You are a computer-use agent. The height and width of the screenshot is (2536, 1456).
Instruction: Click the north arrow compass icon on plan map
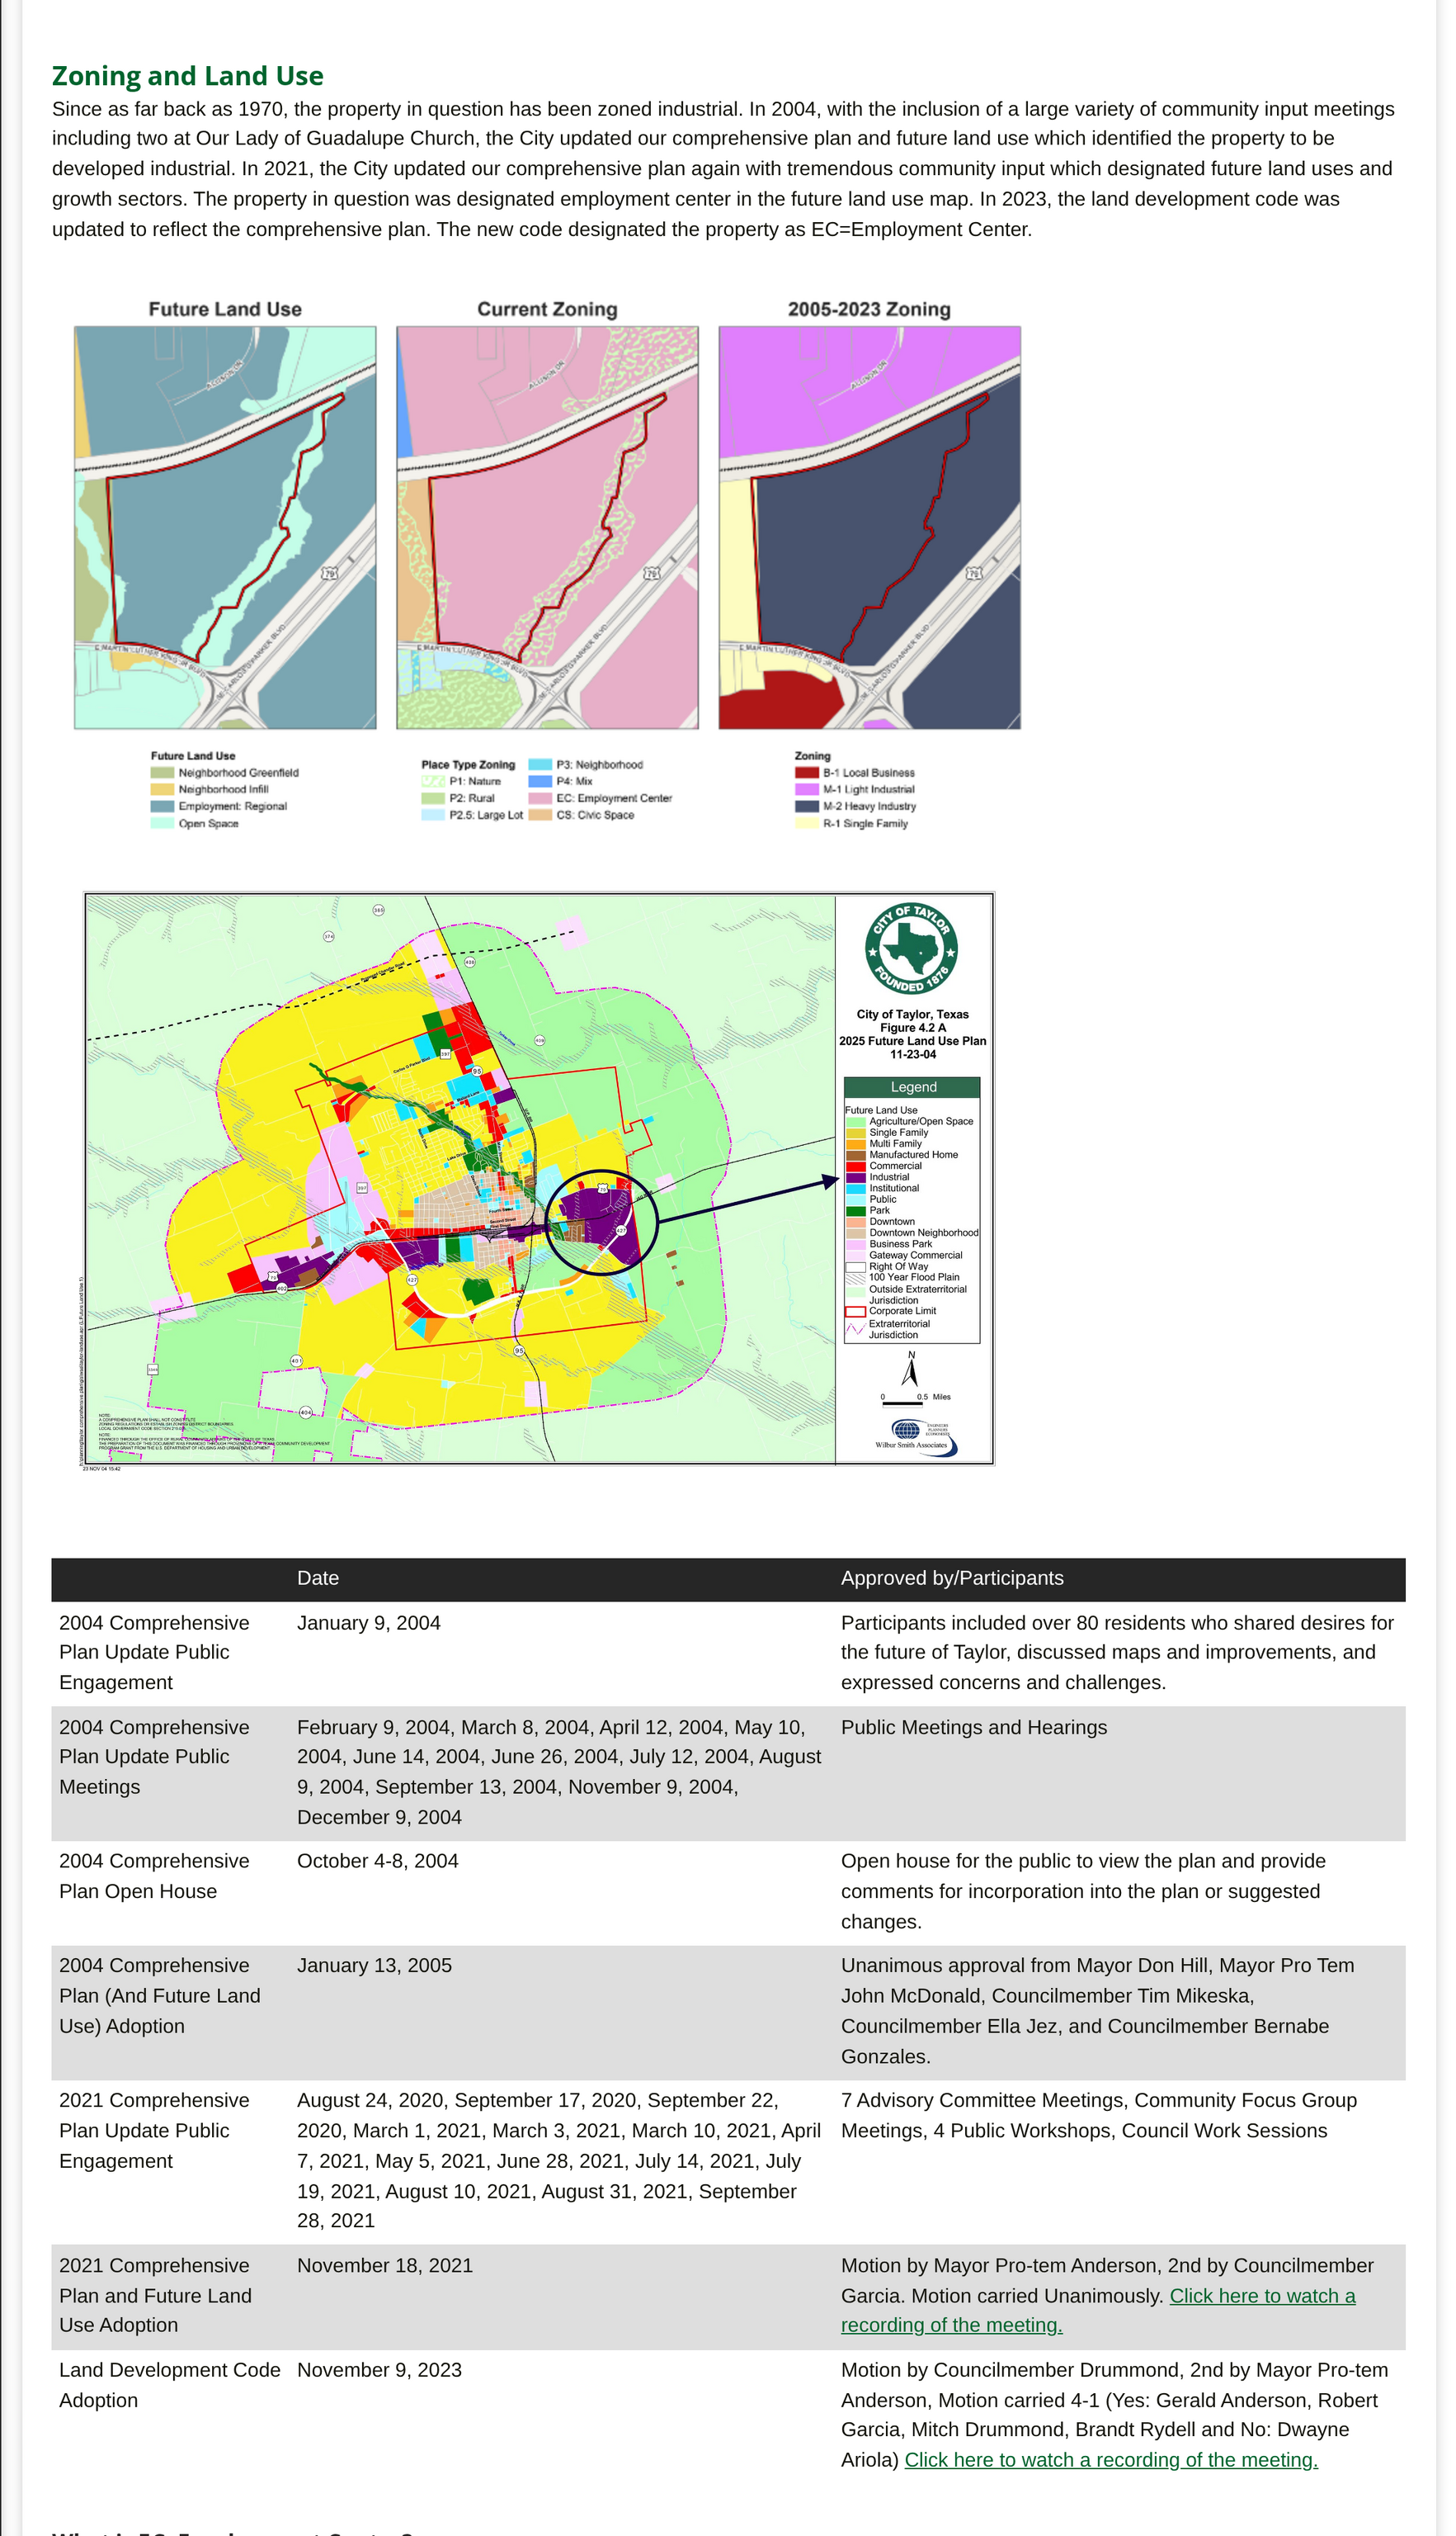(x=911, y=1370)
